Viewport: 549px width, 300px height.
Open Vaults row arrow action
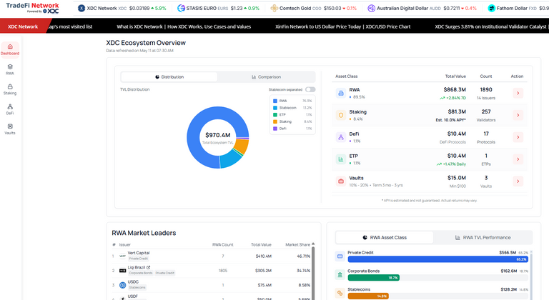click(518, 181)
